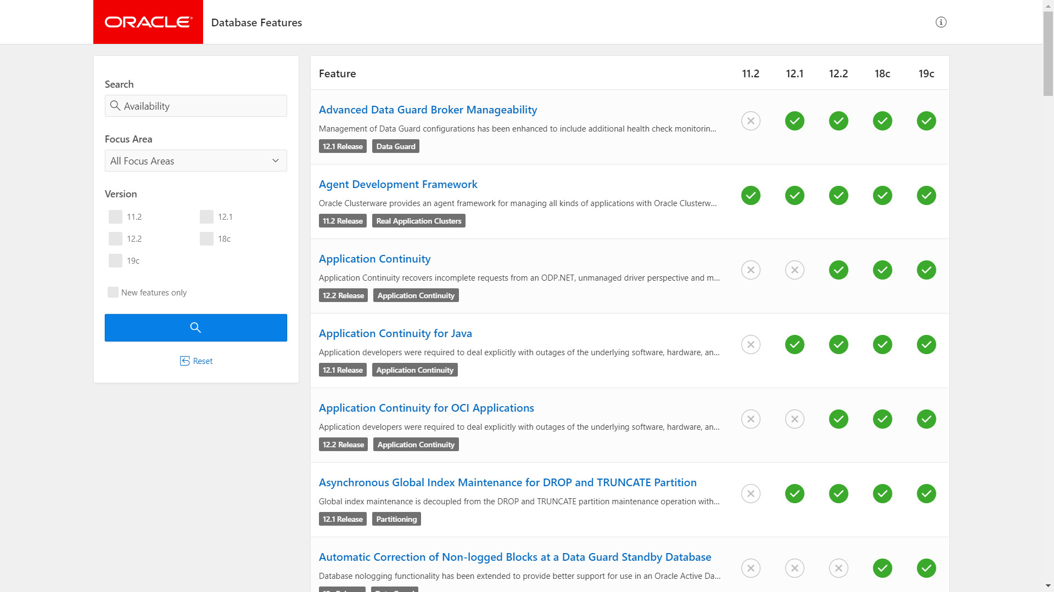Image resolution: width=1054 pixels, height=592 pixels.
Task: Click the 19c checkmark for Agent Development Framework
Action: coord(926,196)
